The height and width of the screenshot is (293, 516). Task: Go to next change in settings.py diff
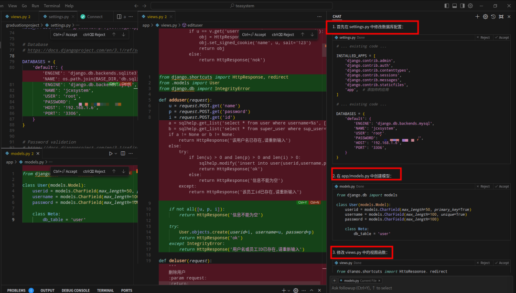[x=123, y=34]
